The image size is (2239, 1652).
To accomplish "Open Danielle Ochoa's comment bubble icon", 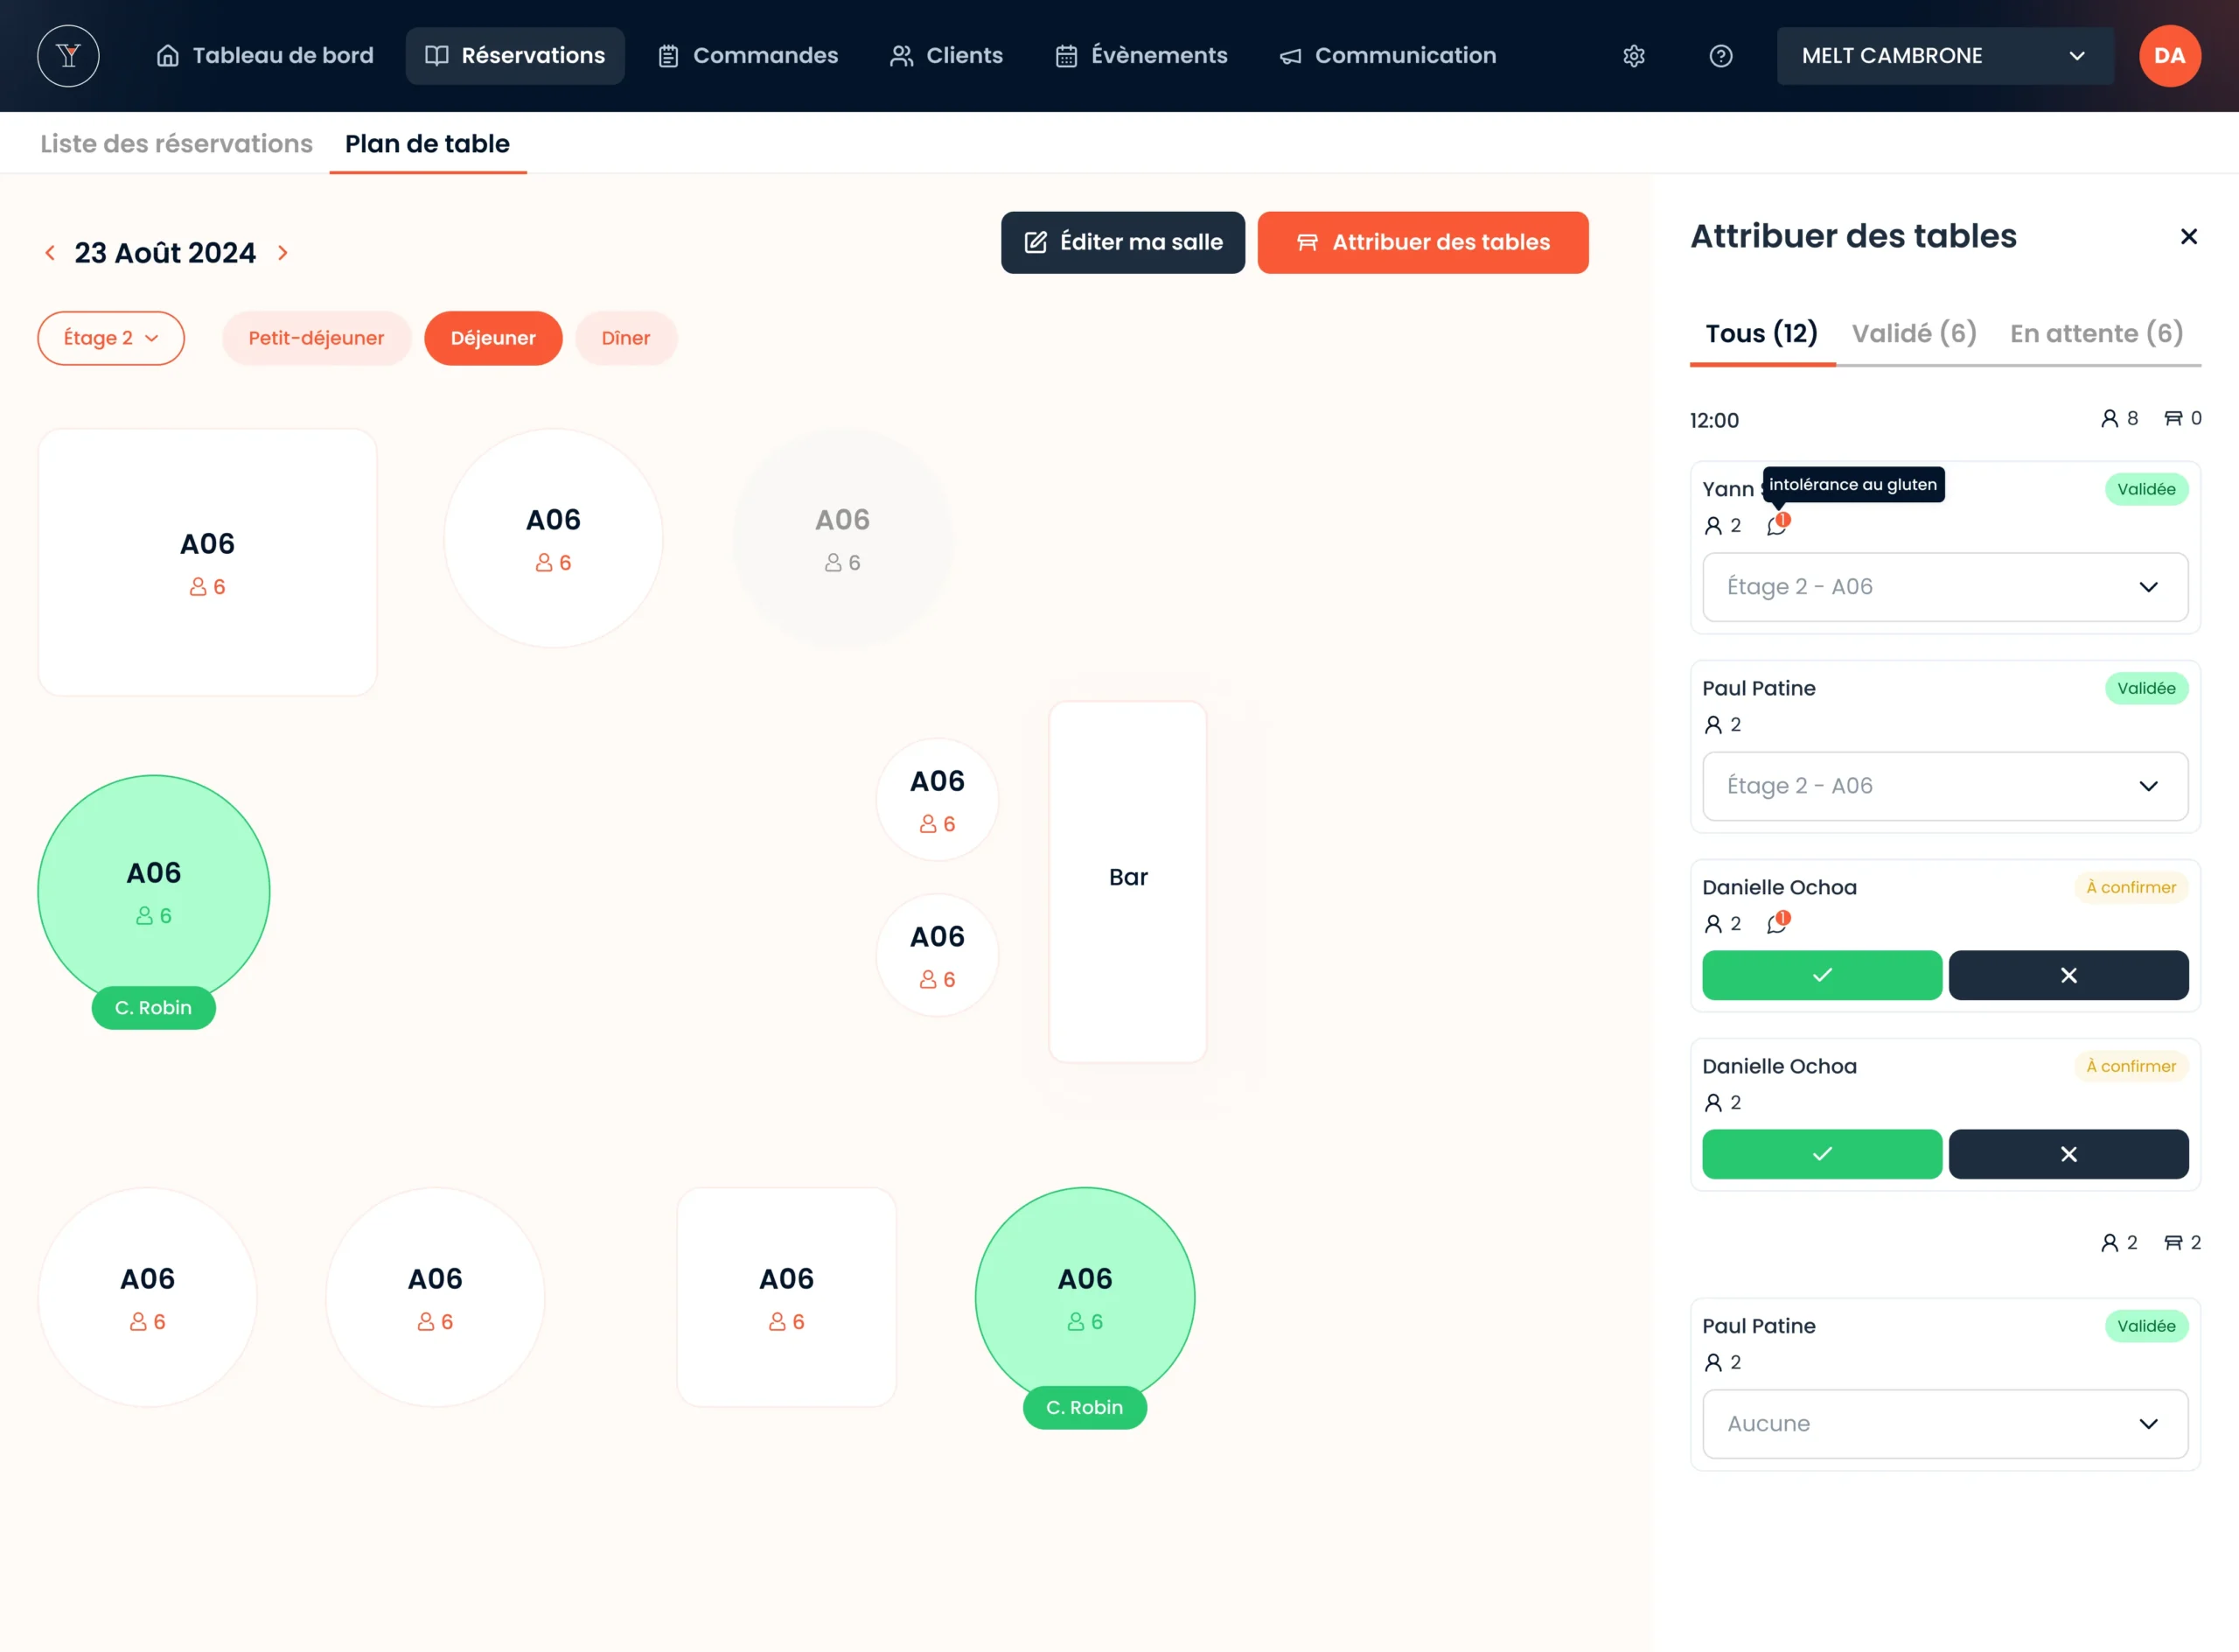I will 1776,923.
